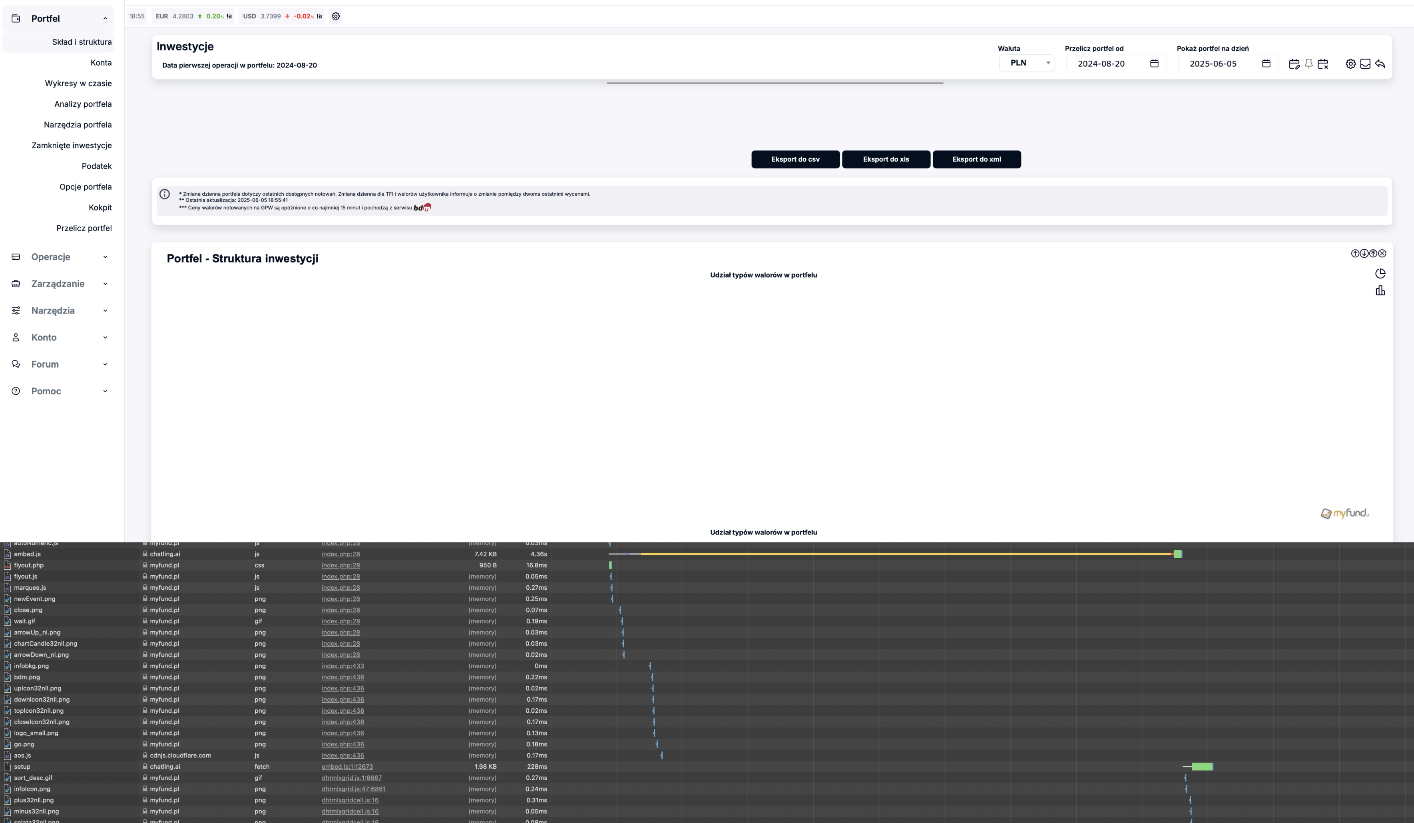Move the Struktura inwestycji panel up

pos(1354,254)
